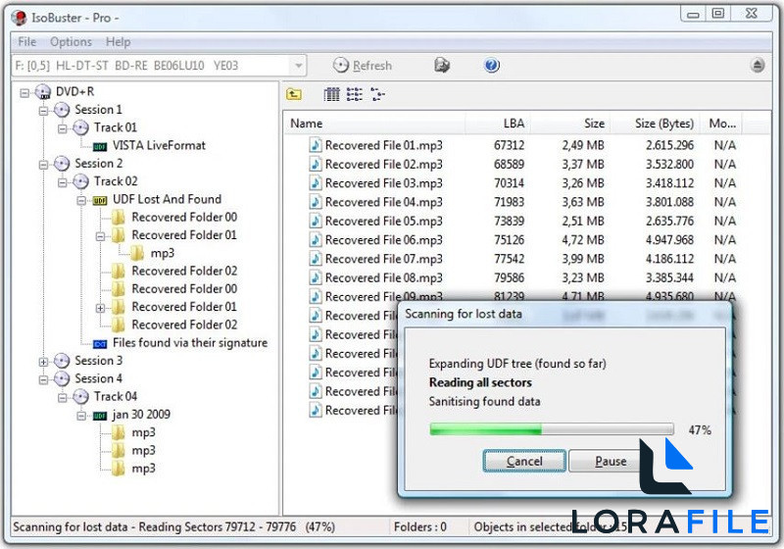This screenshot has height=549, width=784.
Task: Select Recovered File 04.mp3
Action: [383, 203]
